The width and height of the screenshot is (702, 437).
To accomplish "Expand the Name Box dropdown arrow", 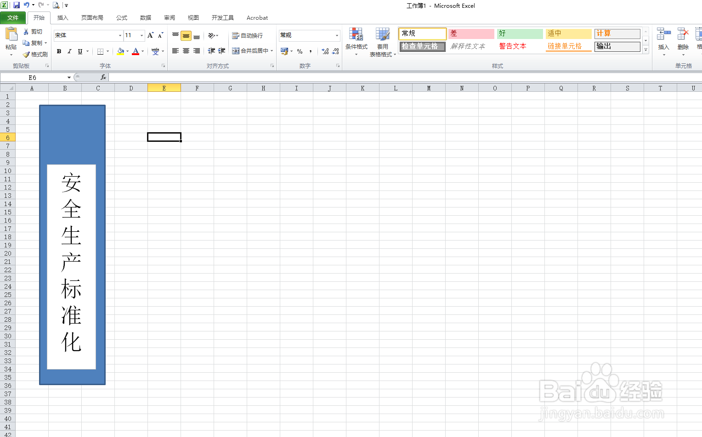I will (x=69, y=77).
